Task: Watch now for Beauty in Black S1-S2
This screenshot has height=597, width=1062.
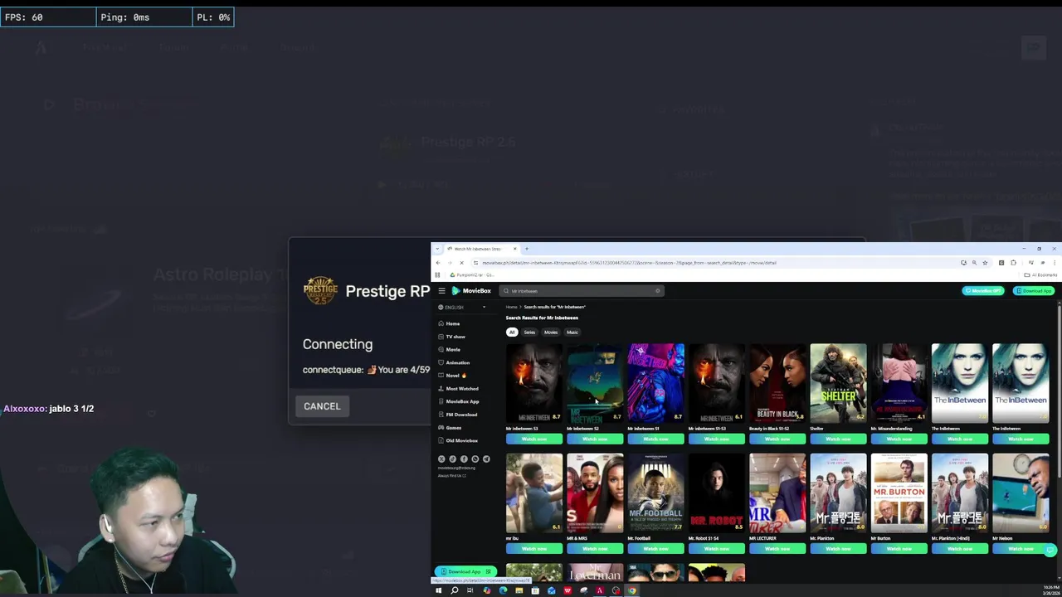Action: [777, 439]
